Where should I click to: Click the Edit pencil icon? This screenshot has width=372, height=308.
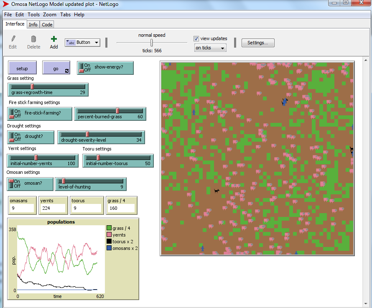pyautogui.click(x=13, y=39)
